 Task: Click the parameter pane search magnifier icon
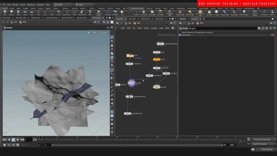click(267, 28)
